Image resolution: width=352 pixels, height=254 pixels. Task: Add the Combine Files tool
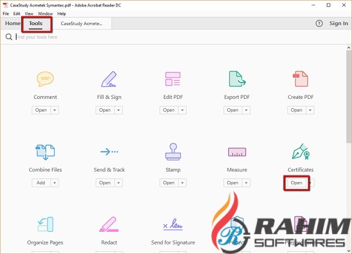(41, 183)
